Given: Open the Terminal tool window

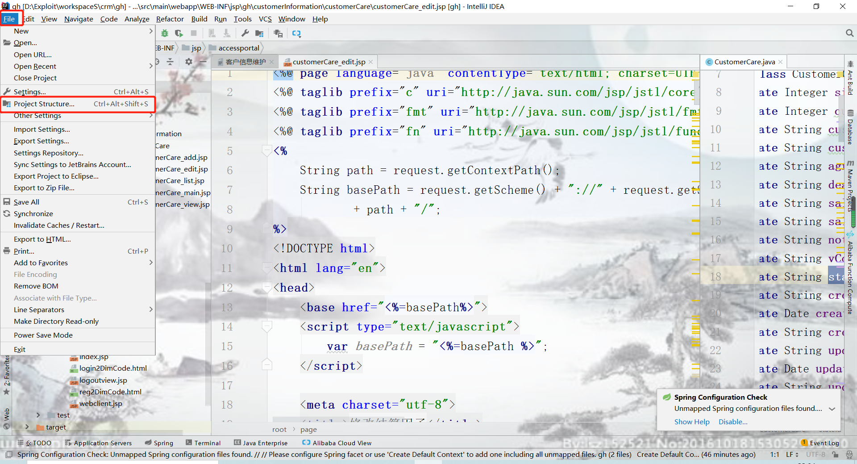Looking at the screenshot, I should (x=203, y=443).
